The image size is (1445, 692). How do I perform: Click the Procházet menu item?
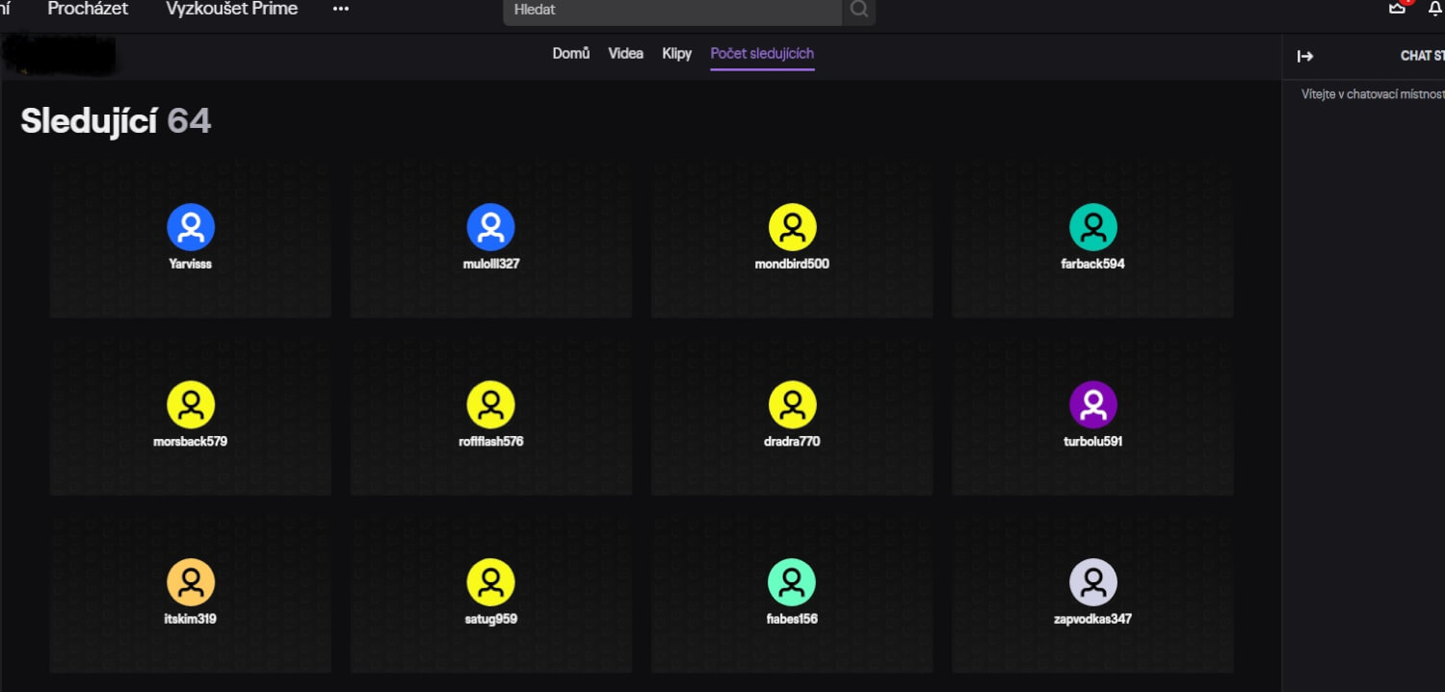point(88,9)
